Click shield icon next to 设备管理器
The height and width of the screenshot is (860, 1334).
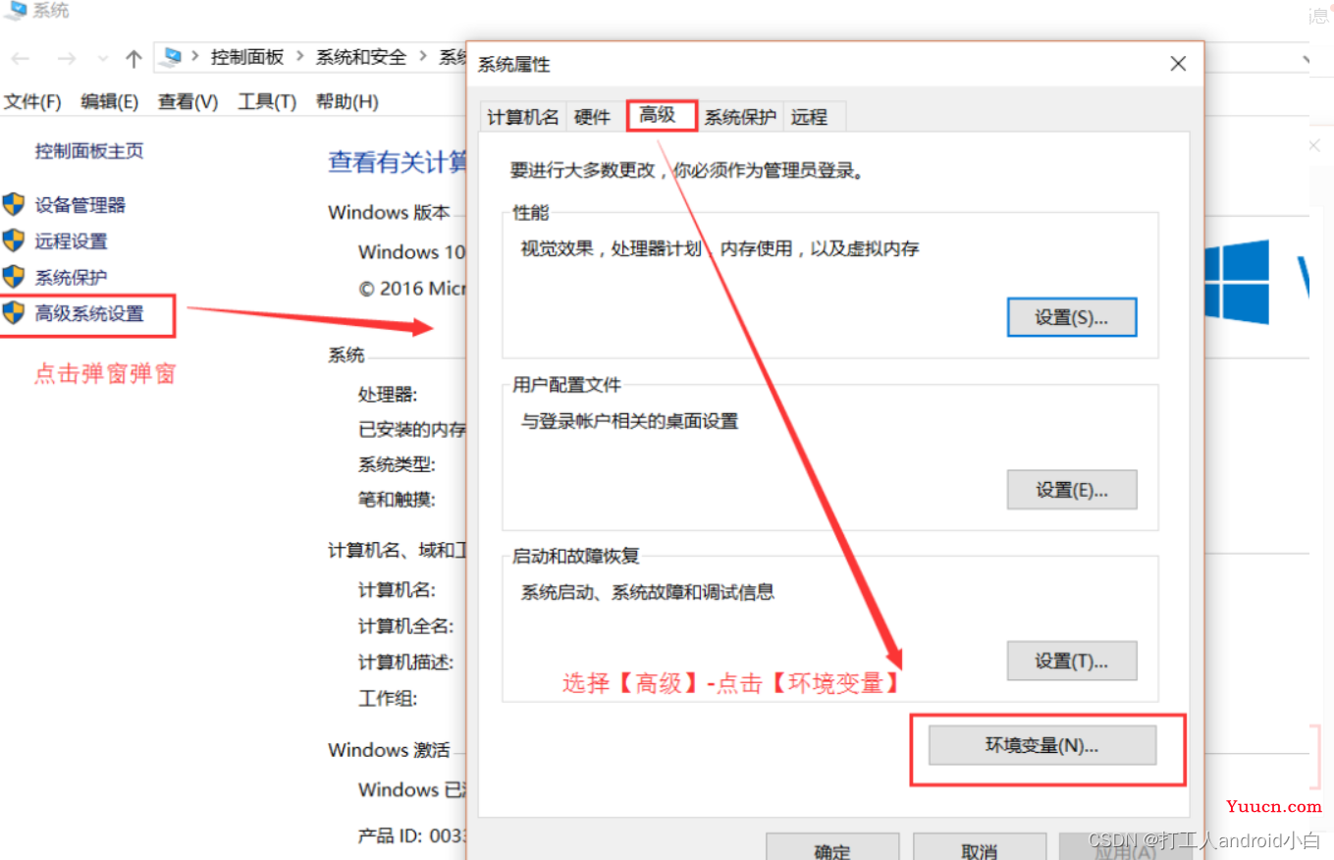[13, 204]
